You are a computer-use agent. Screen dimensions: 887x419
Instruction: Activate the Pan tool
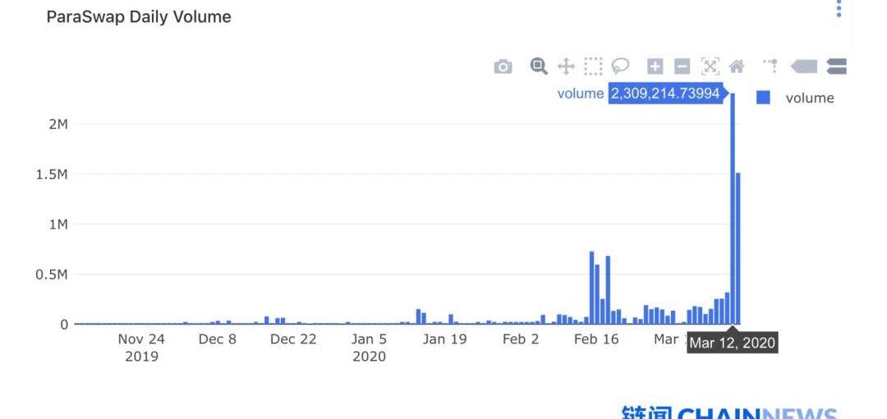[566, 66]
